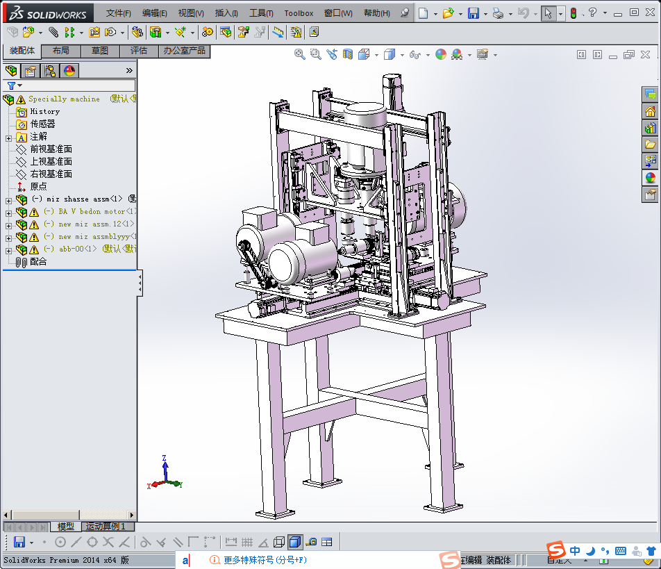
Task: Expand the miz shasse assm<1> node
Action: (x=8, y=199)
